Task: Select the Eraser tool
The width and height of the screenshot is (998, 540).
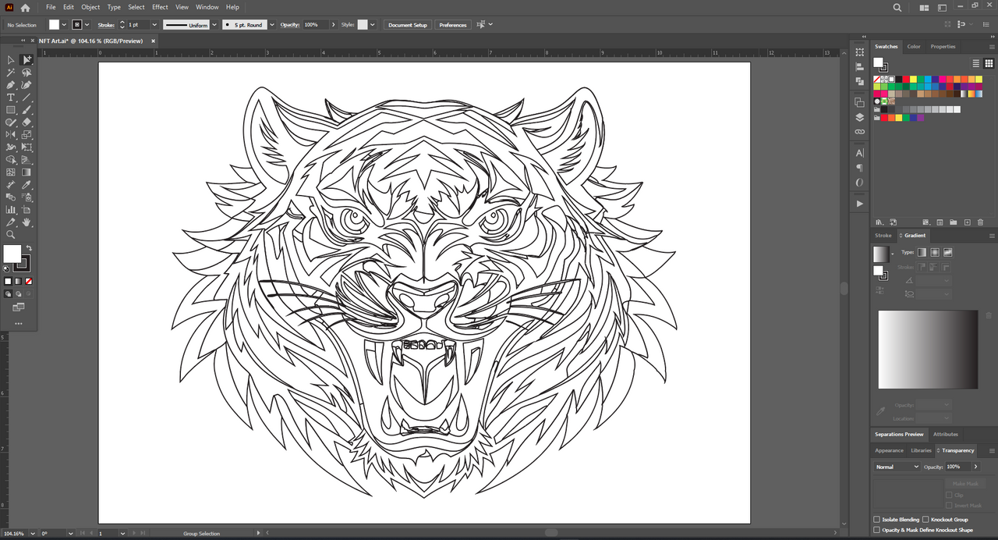Action: click(27, 123)
